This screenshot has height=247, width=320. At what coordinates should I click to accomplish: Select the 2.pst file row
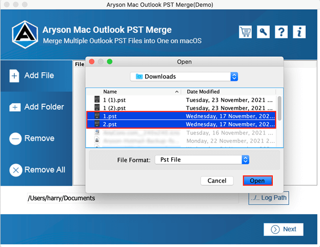point(181,124)
